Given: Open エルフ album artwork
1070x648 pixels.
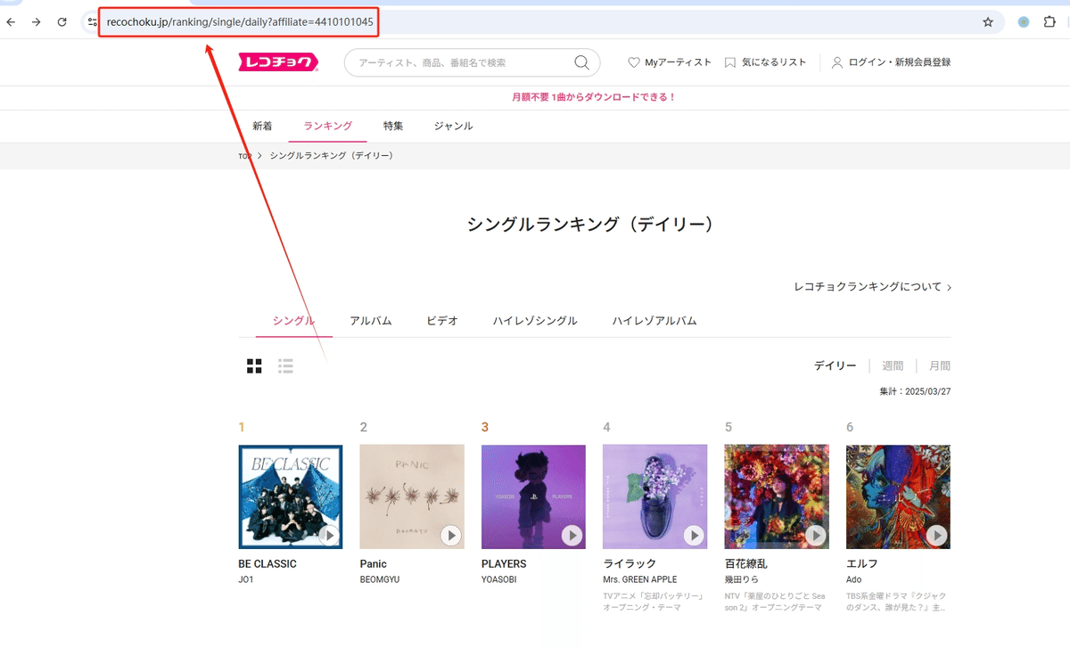Looking at the screenshot, I should pyautogui.click(x=898, y=496).
